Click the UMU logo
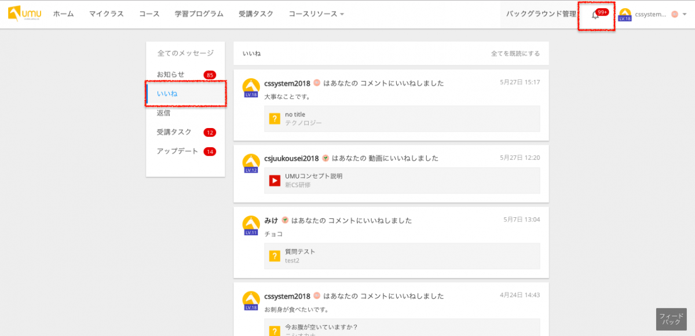 point(25,14)
